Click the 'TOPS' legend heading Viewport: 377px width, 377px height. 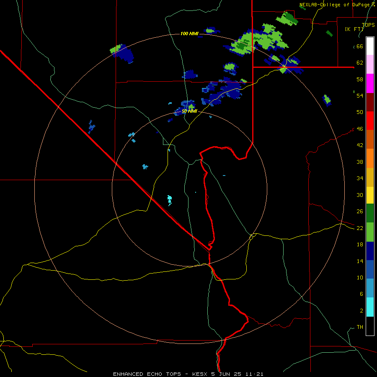(368, 25)
